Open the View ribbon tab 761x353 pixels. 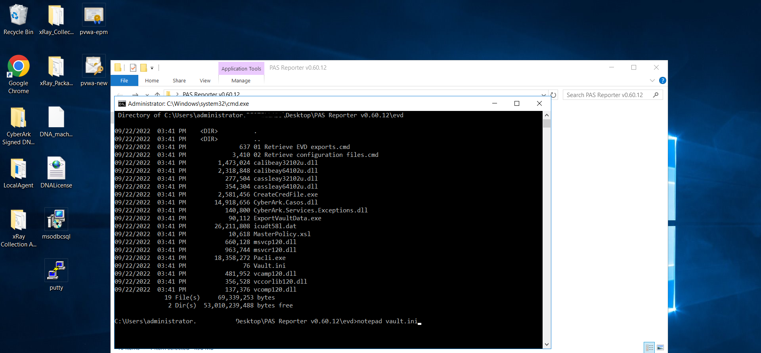(205, 80)
